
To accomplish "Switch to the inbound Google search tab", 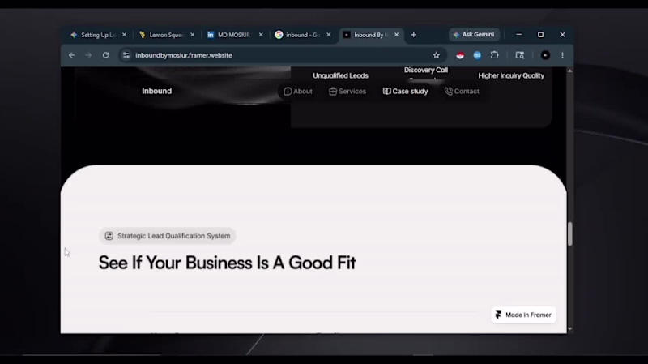I will click(302, 35).
